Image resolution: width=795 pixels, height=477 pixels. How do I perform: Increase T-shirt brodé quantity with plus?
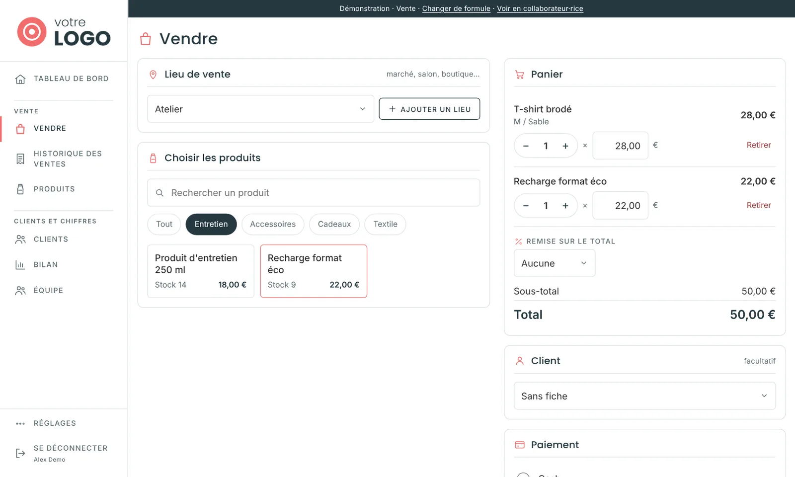tap(565, 146)
